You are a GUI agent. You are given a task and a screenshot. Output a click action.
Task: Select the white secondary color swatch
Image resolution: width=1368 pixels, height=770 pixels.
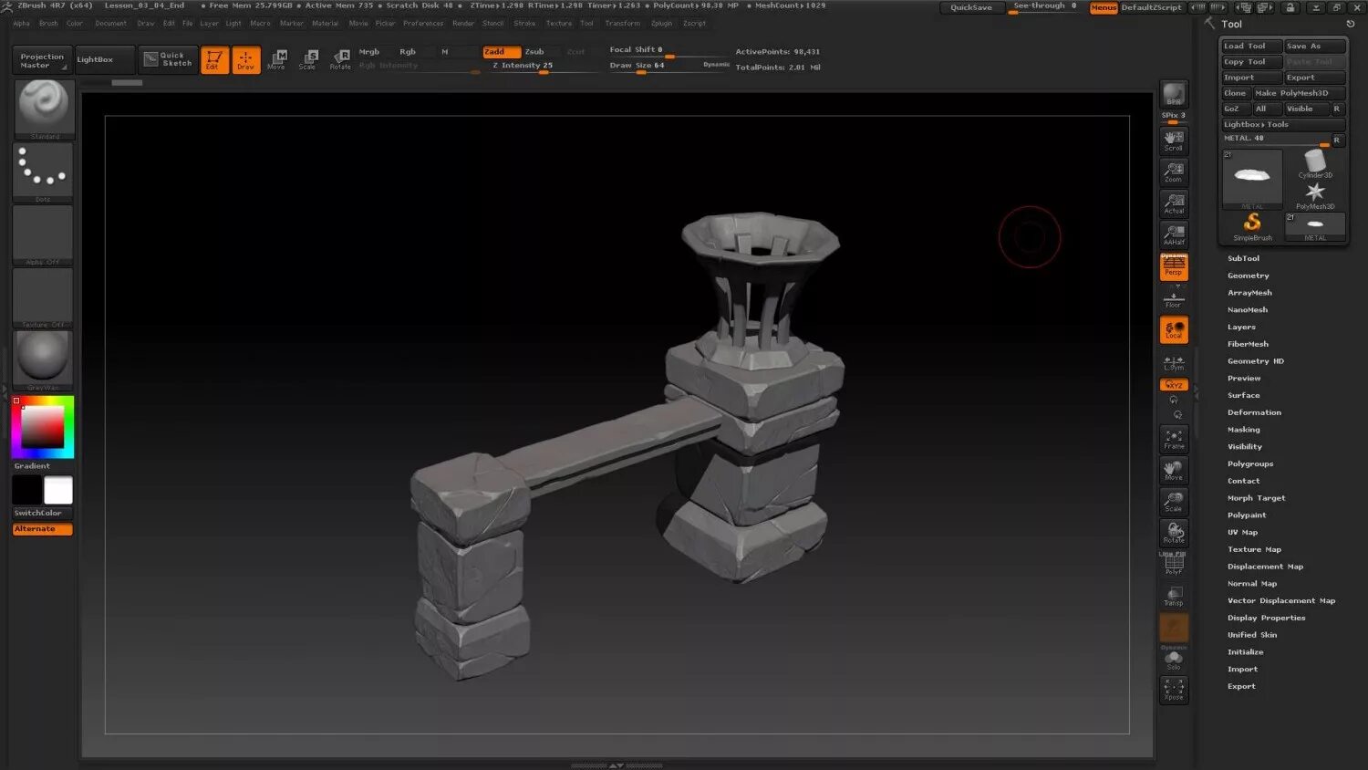pos(58,490)
